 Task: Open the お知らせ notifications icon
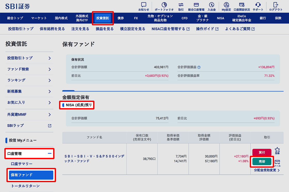(143, 5)
